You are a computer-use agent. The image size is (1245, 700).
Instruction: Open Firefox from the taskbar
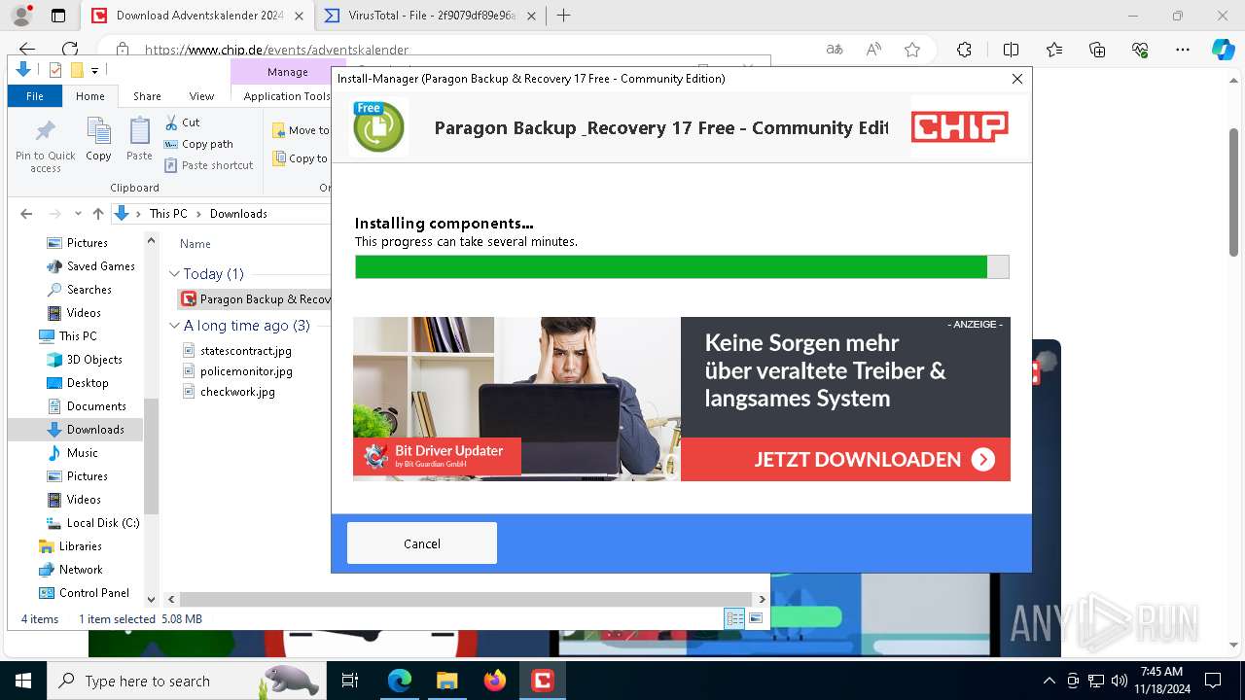(x=495, y=681)
